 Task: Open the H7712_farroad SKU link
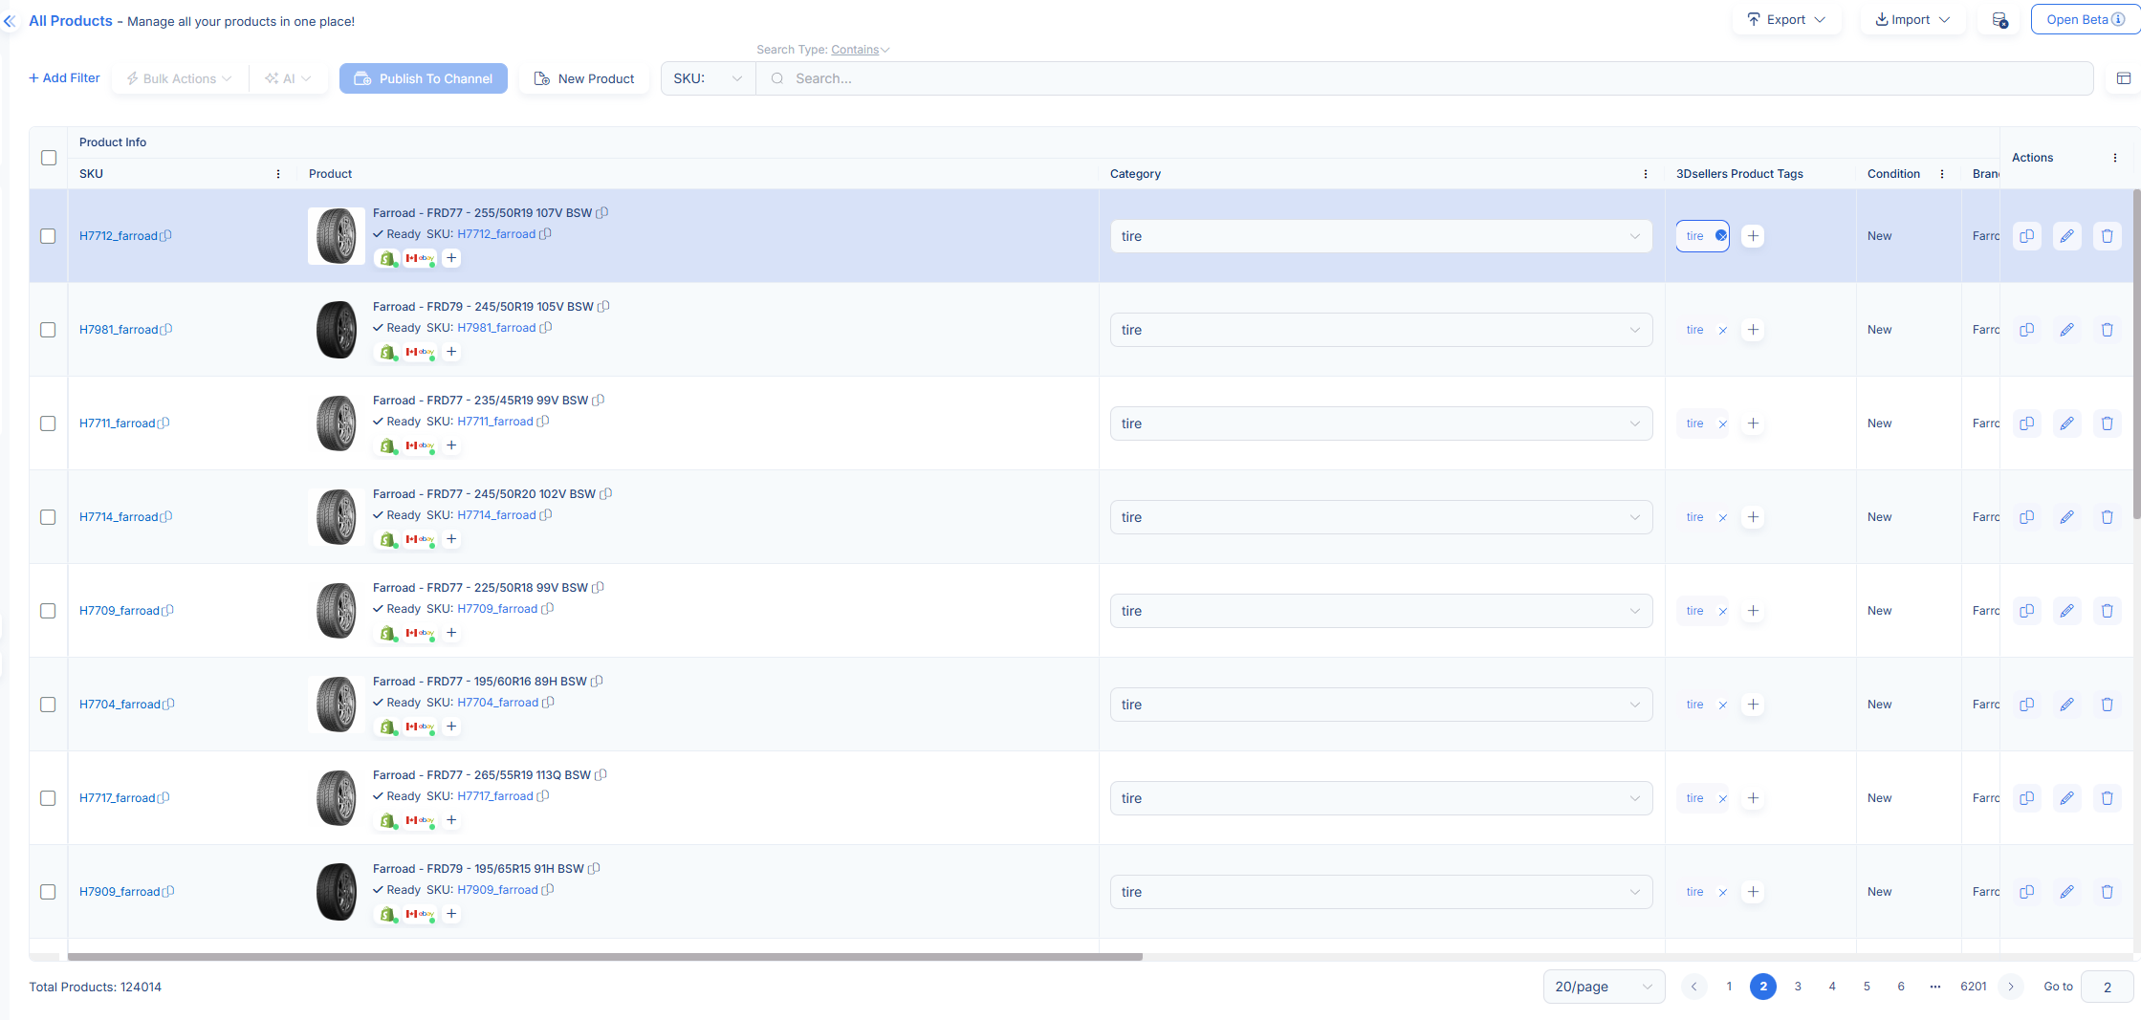(x=119, y=235)
